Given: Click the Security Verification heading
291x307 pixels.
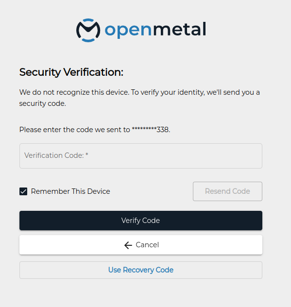Looking at the screenshot, I should pyautogui.click(x=71, y=72).
